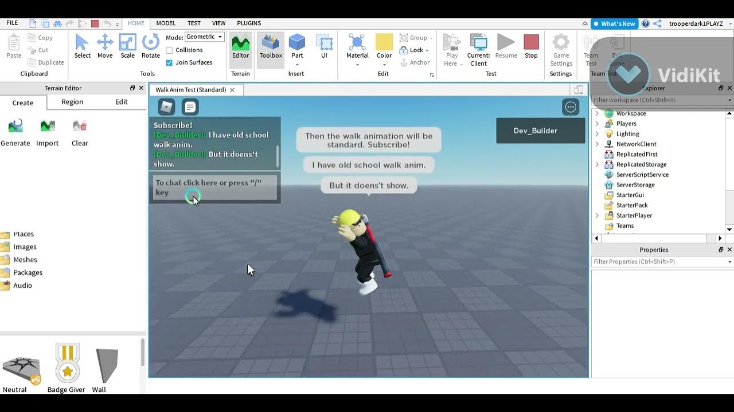Select the Badge Giver toolbox item
The height and width of the screenshot is (412, 734).
pos(67,369)
